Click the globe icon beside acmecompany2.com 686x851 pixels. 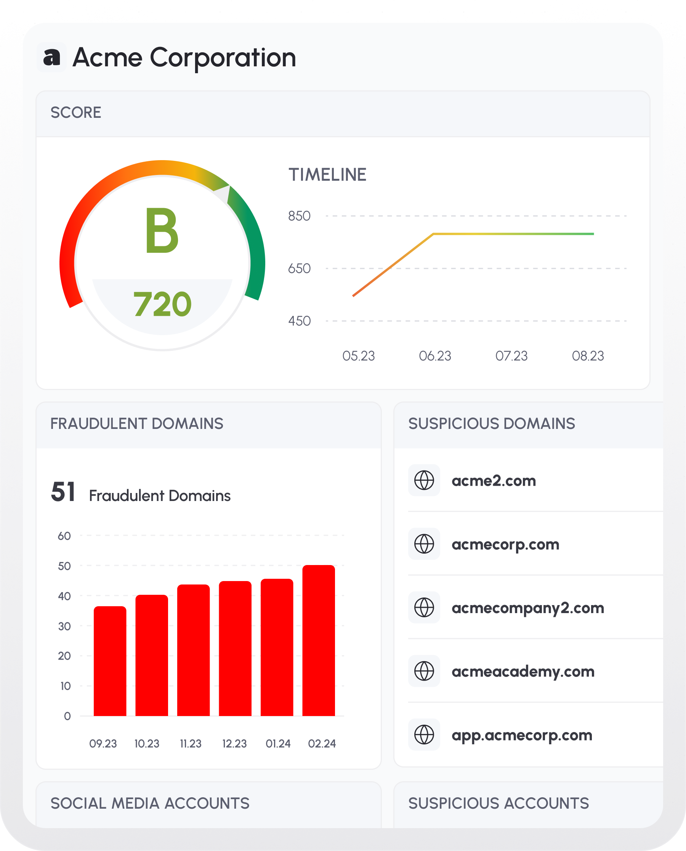[424, 607]
